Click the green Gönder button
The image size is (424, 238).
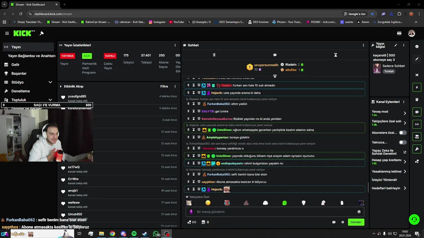pos(356,222)
